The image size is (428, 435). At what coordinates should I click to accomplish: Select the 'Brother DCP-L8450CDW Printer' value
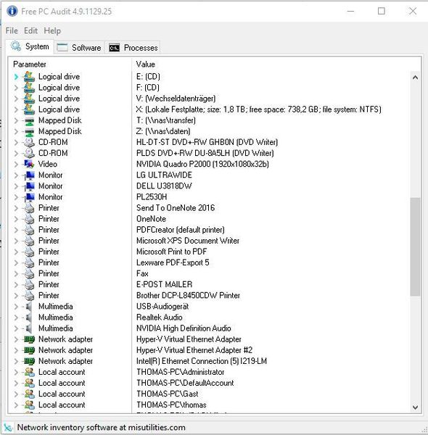pos(188,296)
